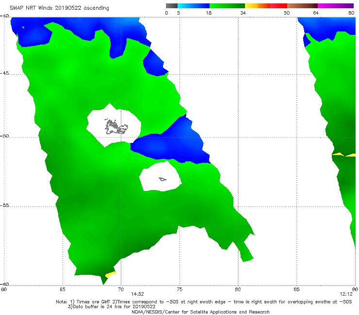Image resolution: width=359 pixels, height=315 pixels.
Task: Pick the magenta-purple 64-80 colorbar segment
Action: coord(336,6)
